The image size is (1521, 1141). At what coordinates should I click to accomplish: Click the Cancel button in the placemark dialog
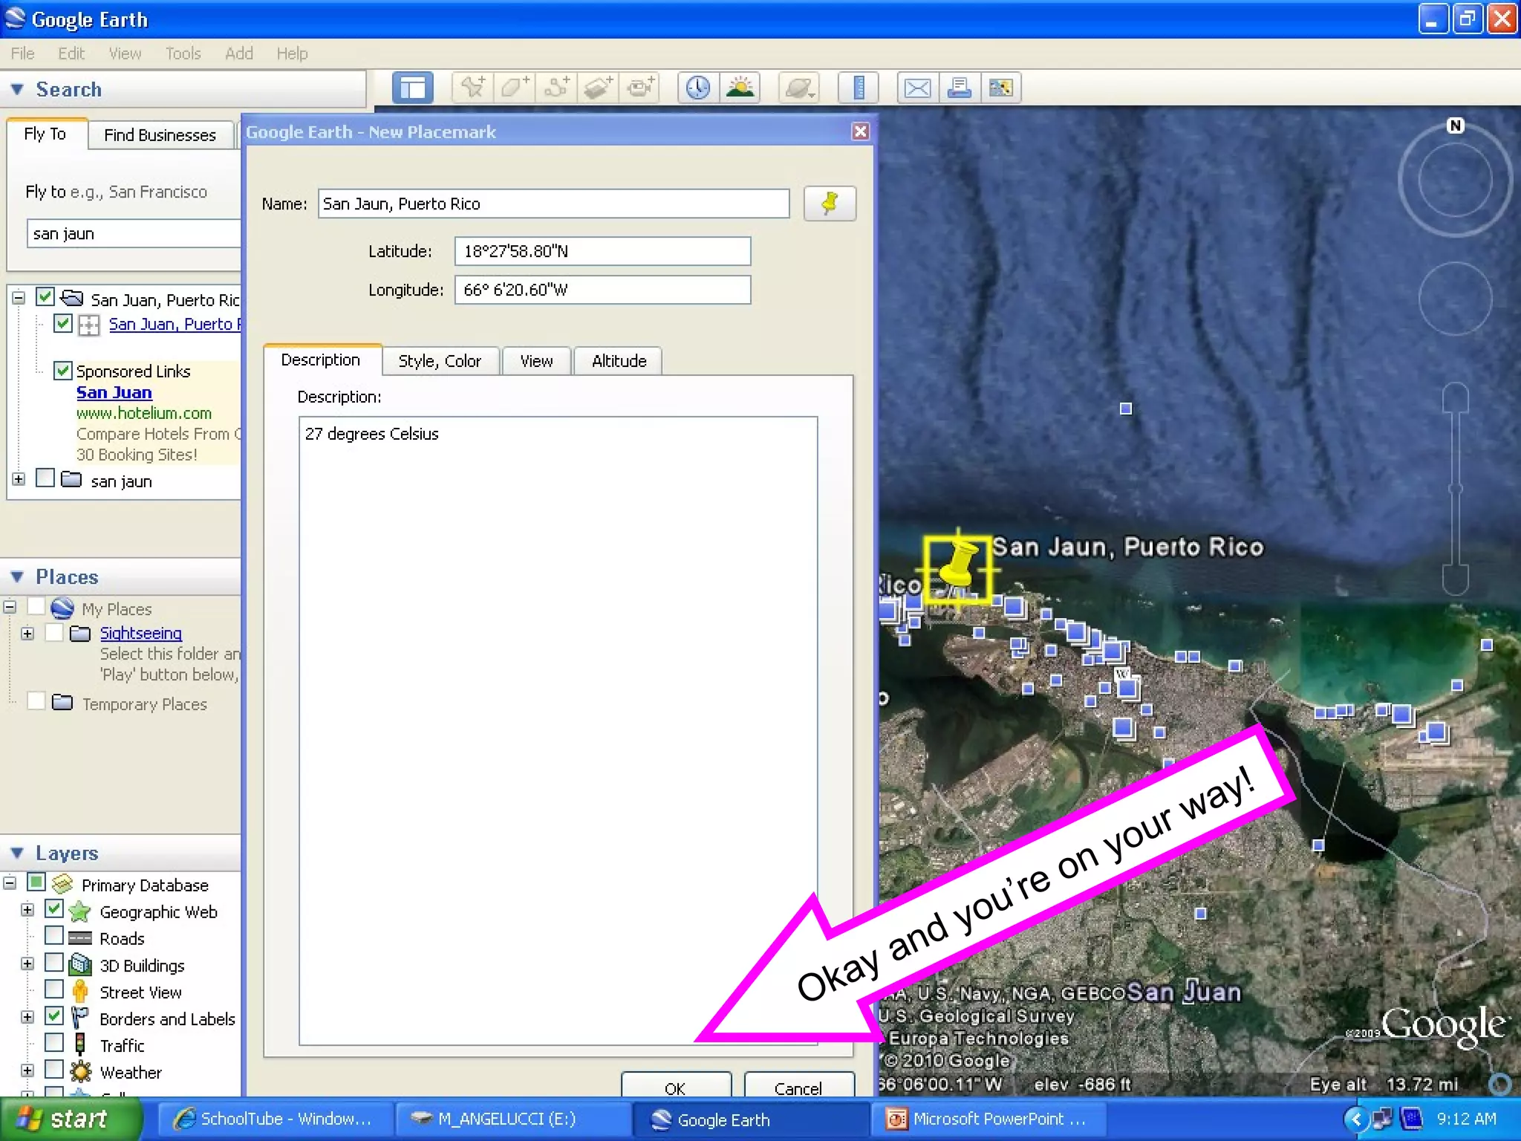coord(798,1088)
